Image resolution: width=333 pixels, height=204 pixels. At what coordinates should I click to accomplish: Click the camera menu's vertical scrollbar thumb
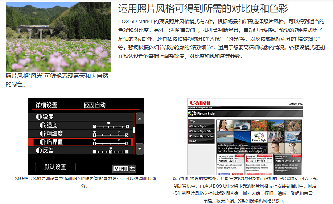coord(134,130)
